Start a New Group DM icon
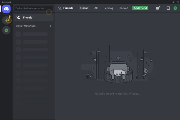180x120 pixels. click(158, 8)
